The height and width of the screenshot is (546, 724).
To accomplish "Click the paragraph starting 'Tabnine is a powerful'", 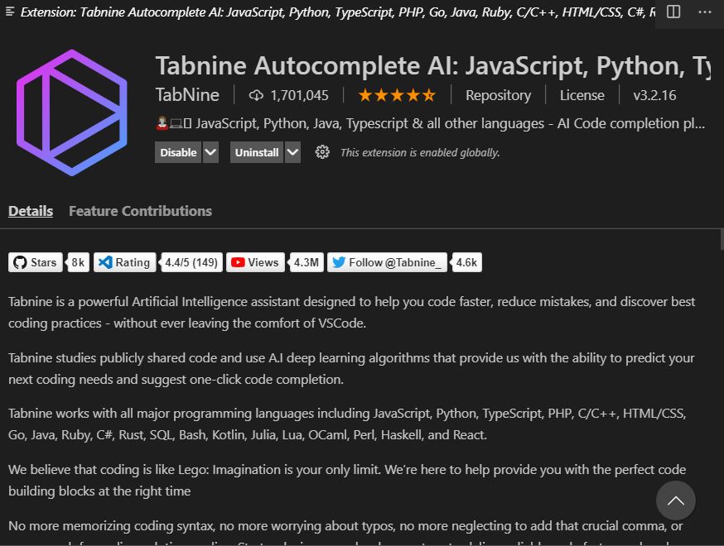I will pos(352,312).
